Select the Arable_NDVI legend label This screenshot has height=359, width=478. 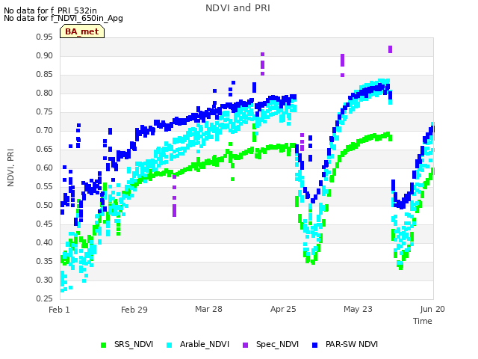point(205,344)
